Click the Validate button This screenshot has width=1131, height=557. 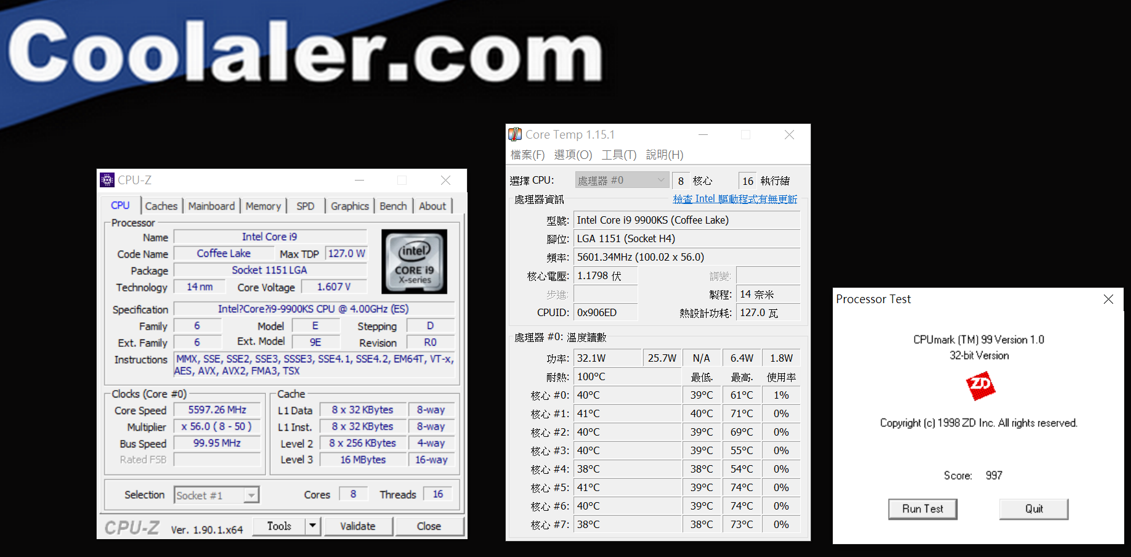click(x=358, y=526)
